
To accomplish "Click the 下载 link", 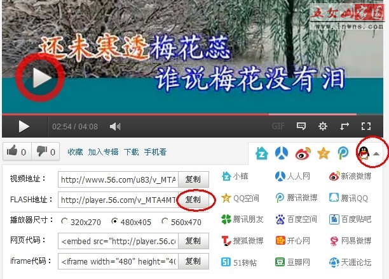I will click(131, 152).
